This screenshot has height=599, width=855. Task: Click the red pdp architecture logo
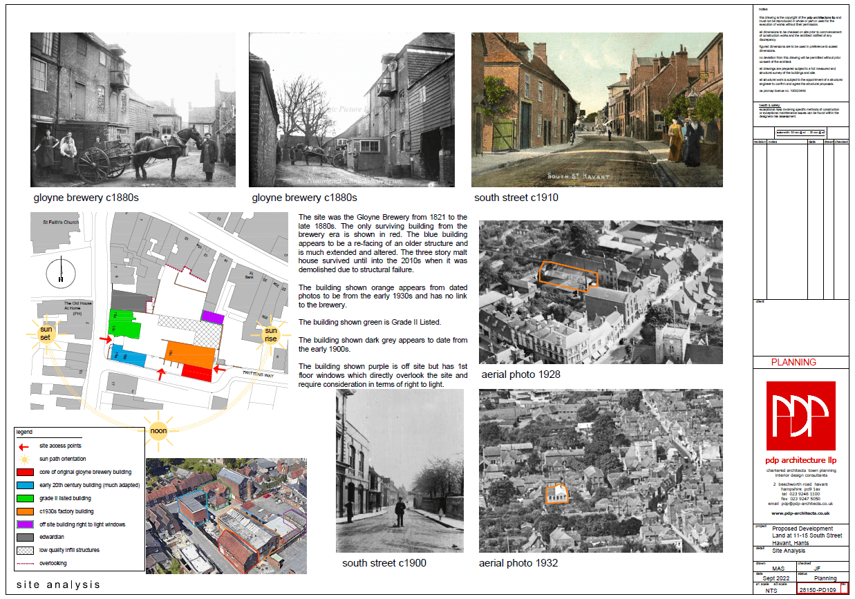point(801,415)
